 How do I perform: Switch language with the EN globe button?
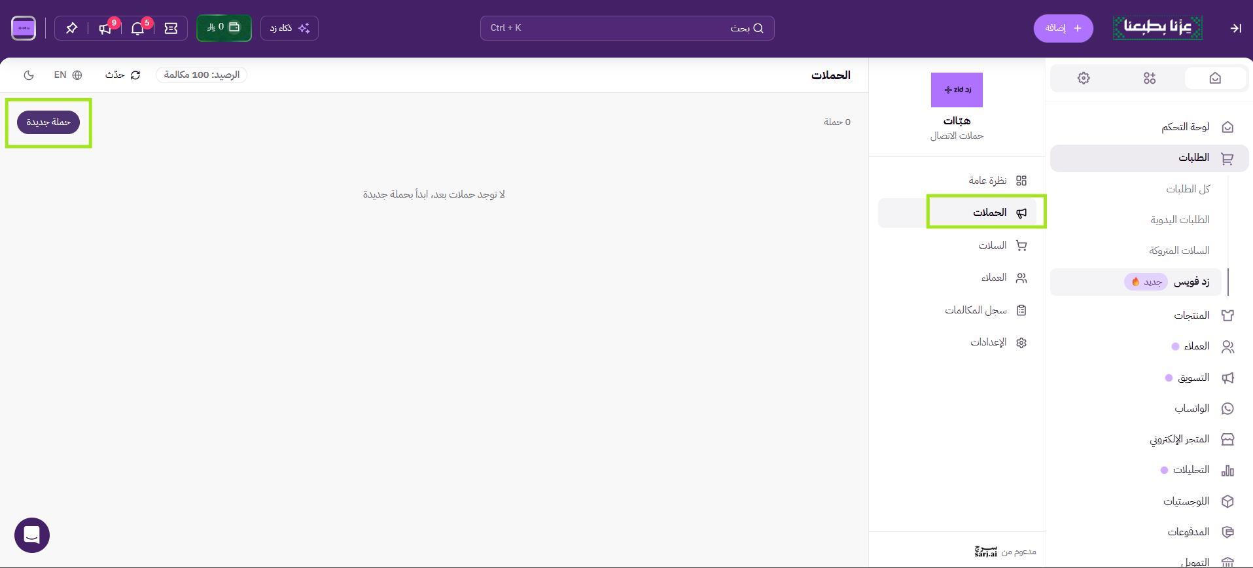point(68,75)
